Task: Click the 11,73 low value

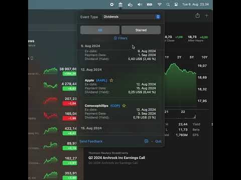Action: (x=183, y=129)
